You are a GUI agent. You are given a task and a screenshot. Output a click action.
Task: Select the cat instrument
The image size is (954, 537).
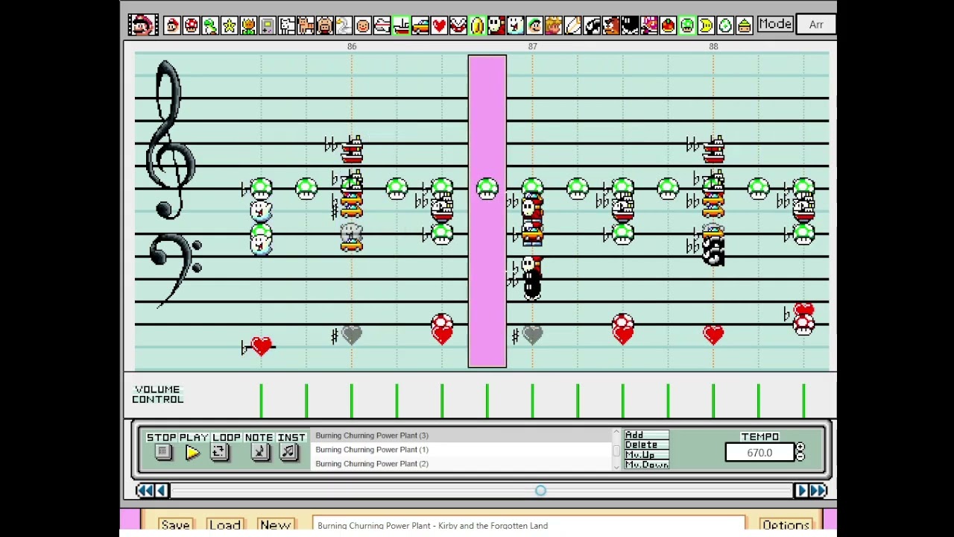pos(306,25)
